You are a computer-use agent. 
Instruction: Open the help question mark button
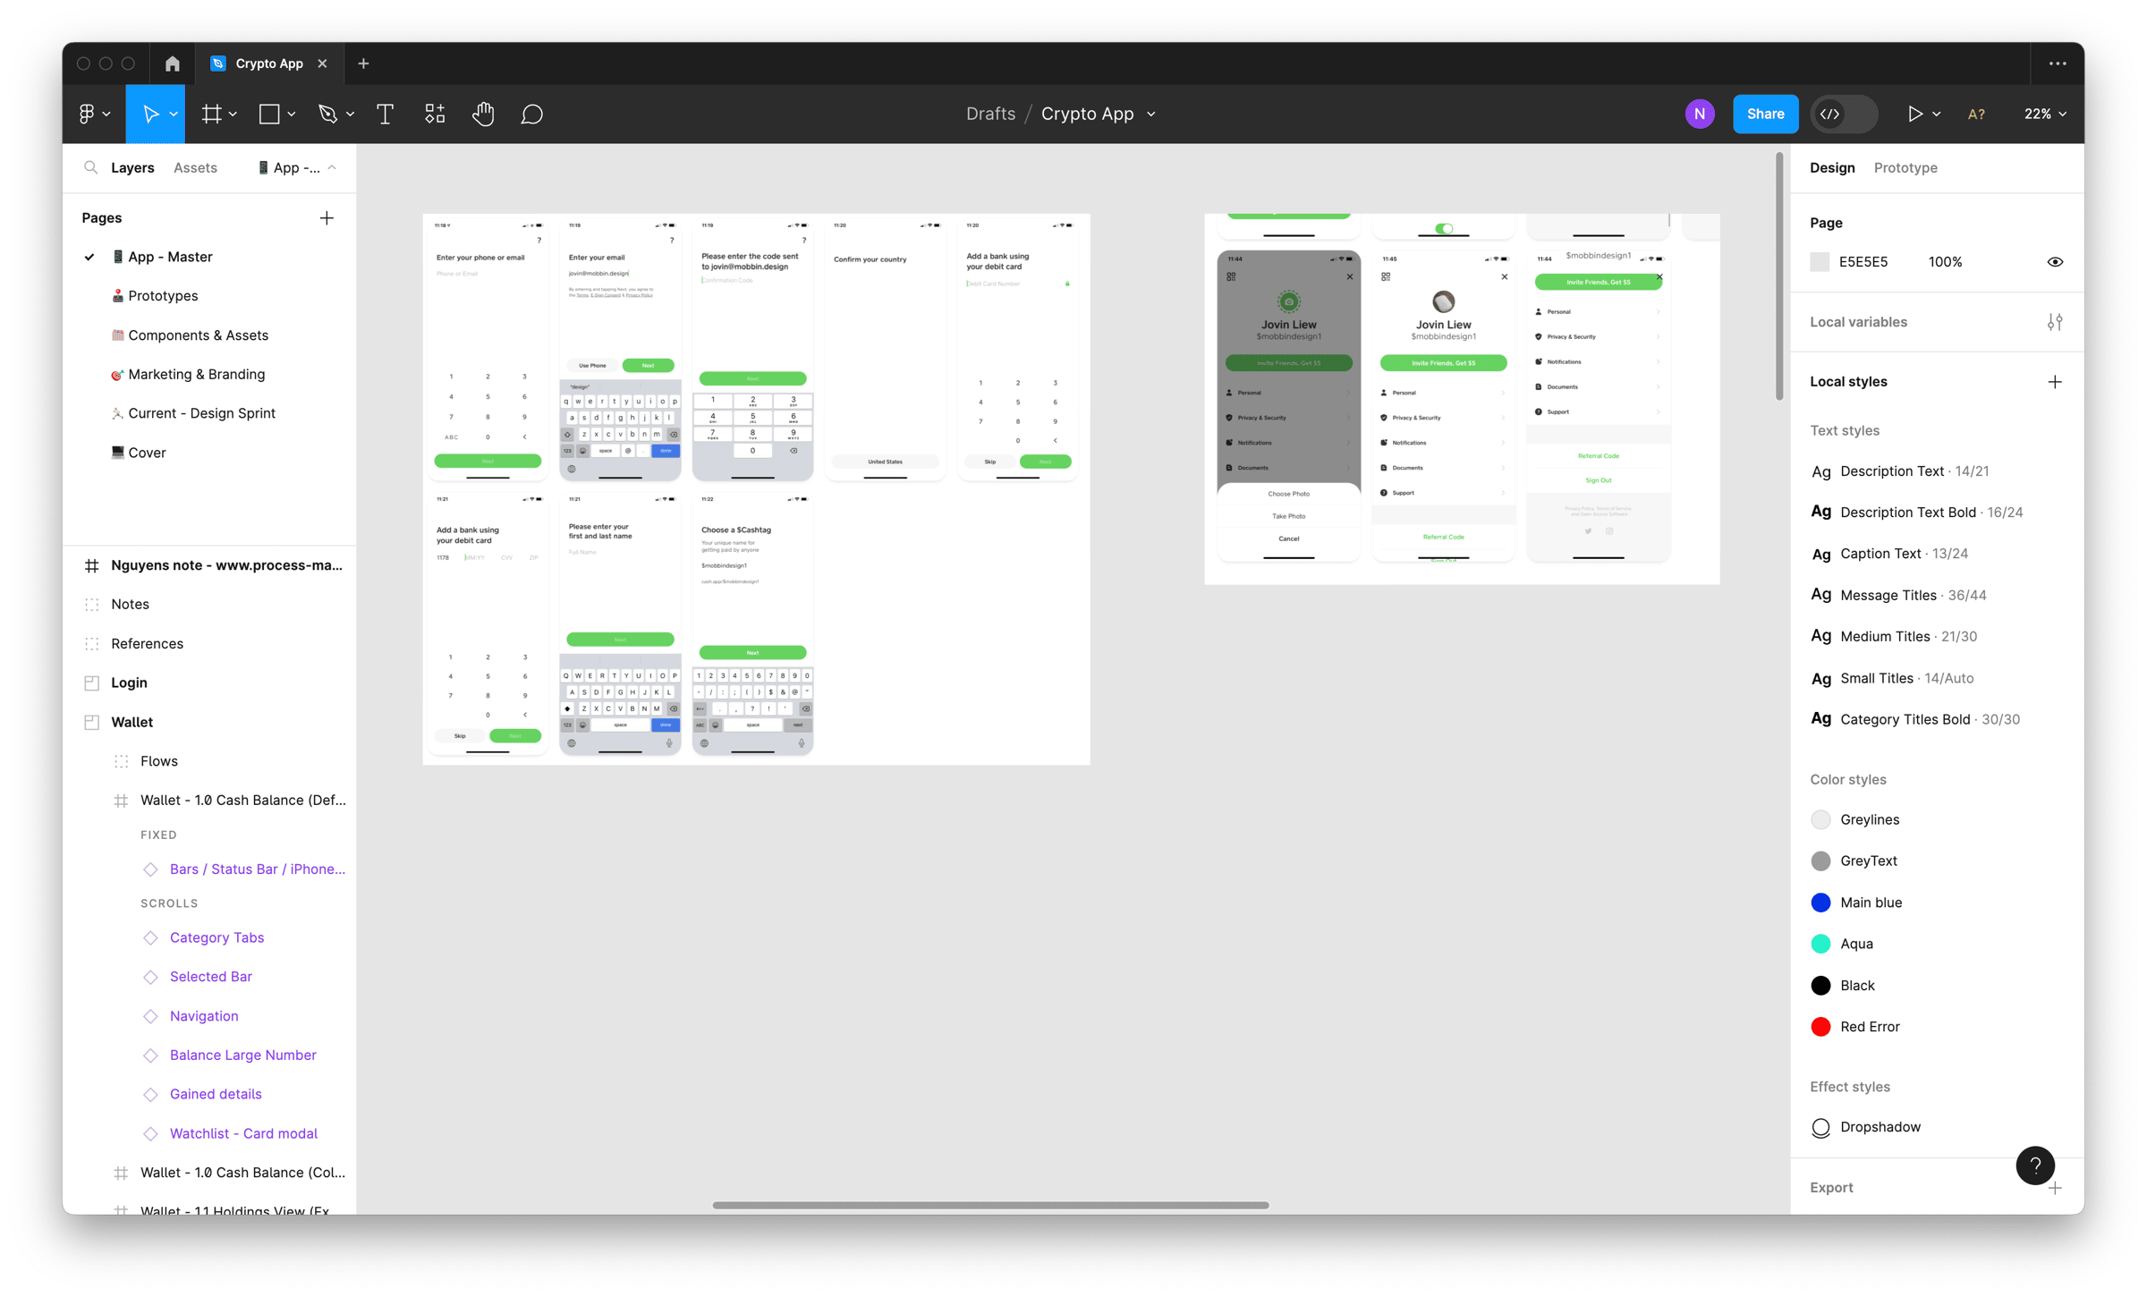(2035, 1166)
